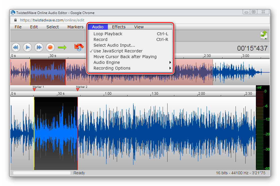This screenshot has width=280, height=186.
Task: Toggle Use JavaScript Recorder option
Action: [118, 51]
